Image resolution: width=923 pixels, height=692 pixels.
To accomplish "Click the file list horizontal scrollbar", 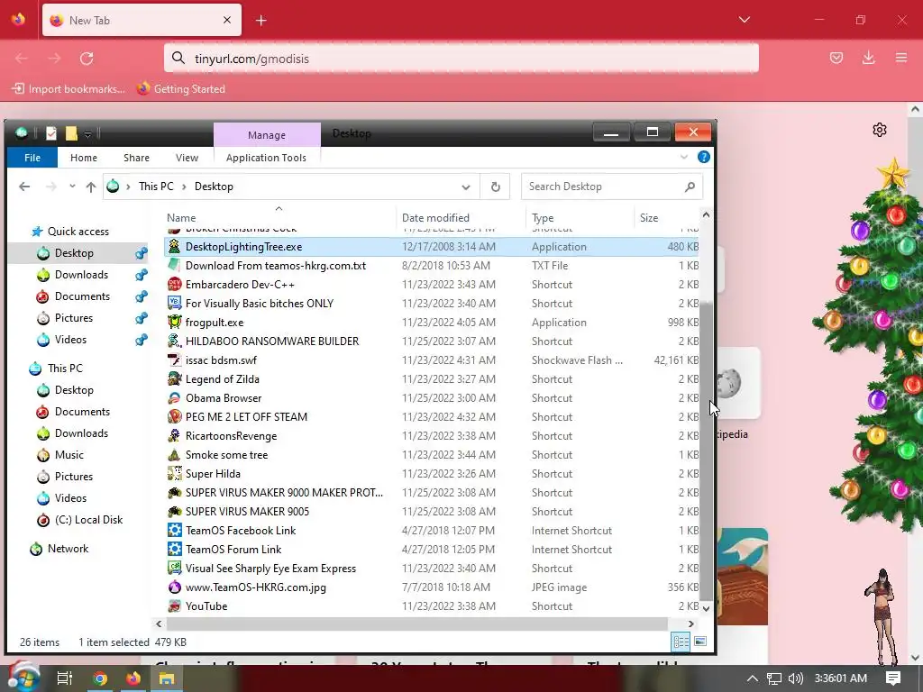I will (x=417, y=624).
